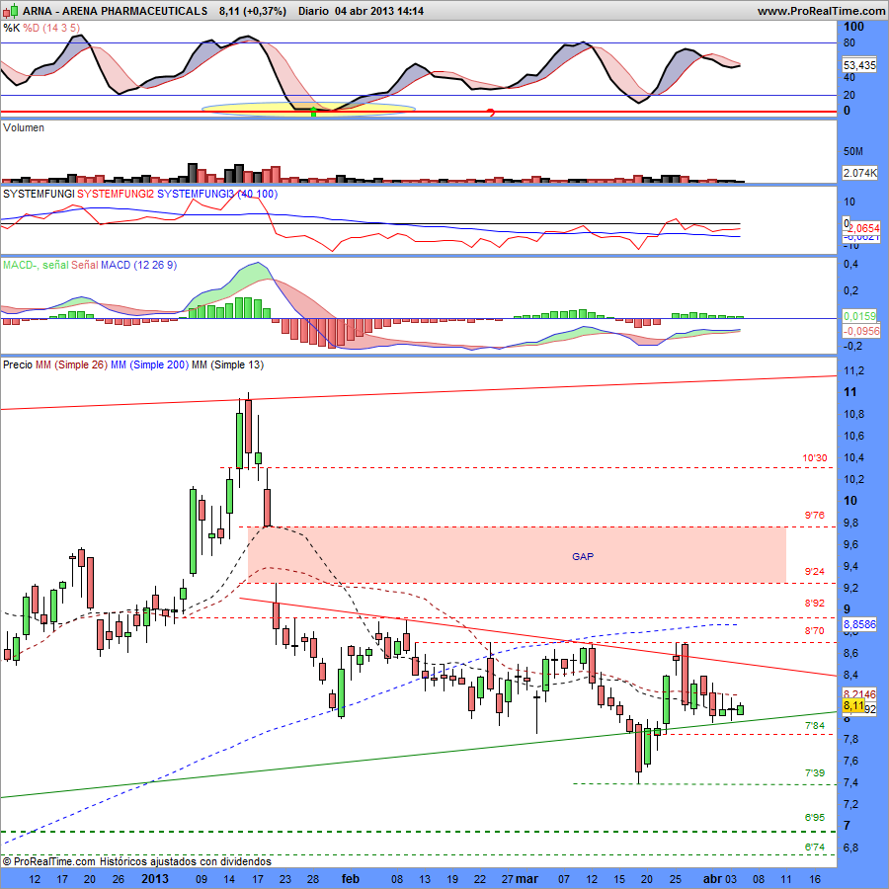Click the %D stochastic label

(32, 28)
